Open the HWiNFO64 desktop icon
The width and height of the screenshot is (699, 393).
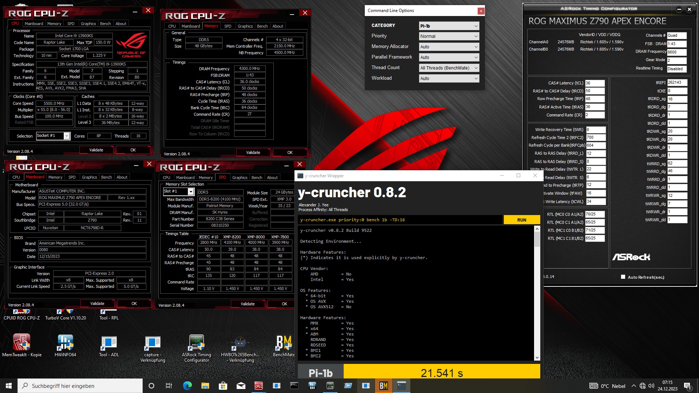pos(66,345)
